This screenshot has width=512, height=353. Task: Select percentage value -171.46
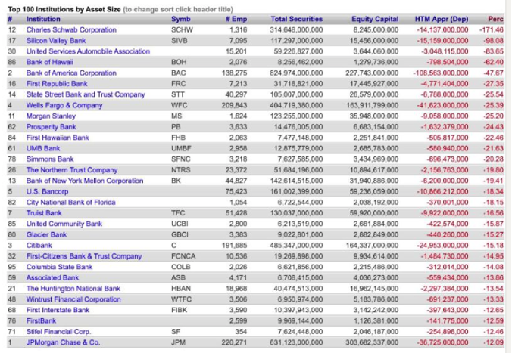pyautogui.click(x=492, y=30)
